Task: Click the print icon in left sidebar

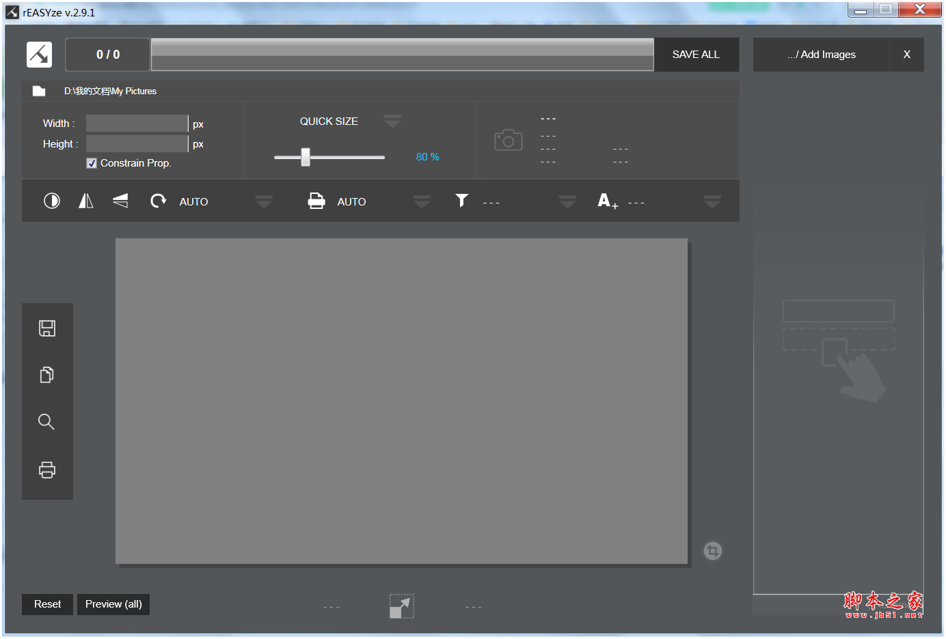Action: pyautogui.click(x=47, y=470)
